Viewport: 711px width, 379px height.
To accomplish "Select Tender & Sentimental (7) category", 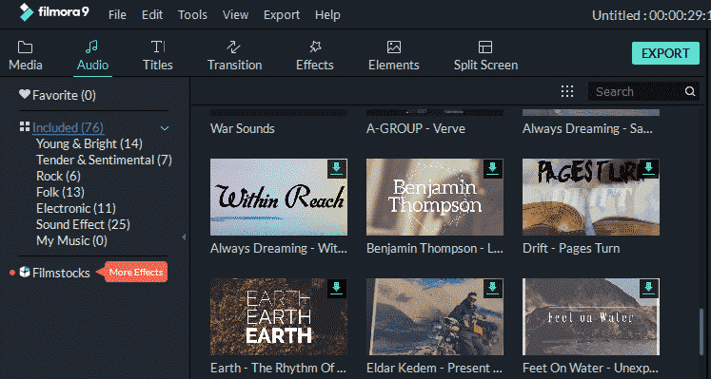I will pos(104,161).
